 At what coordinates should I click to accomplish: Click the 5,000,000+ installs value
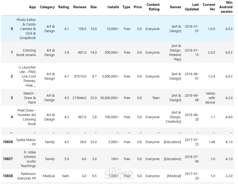pos(110,76)
